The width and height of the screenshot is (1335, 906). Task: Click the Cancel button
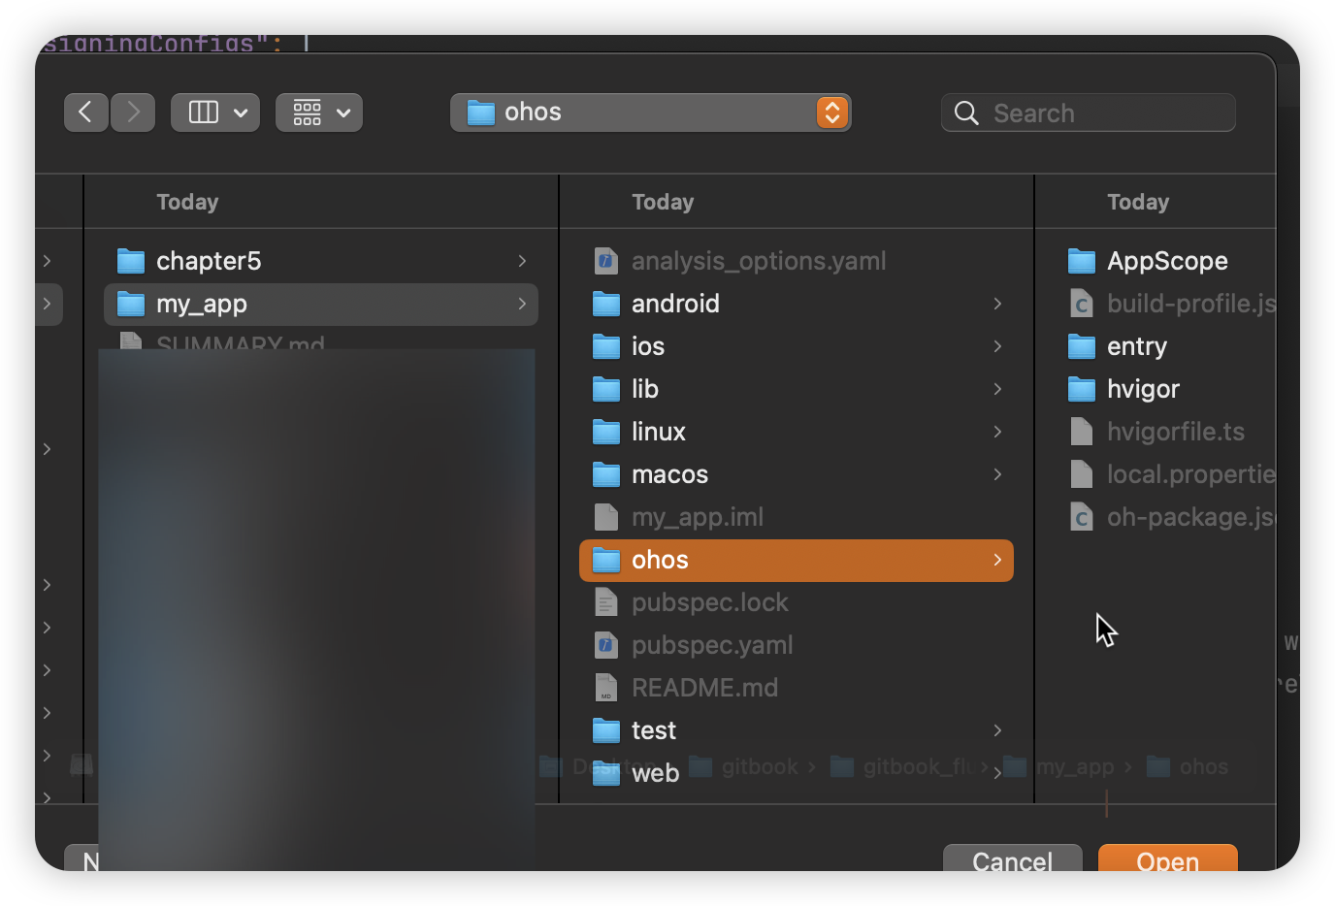(1012, 858)
